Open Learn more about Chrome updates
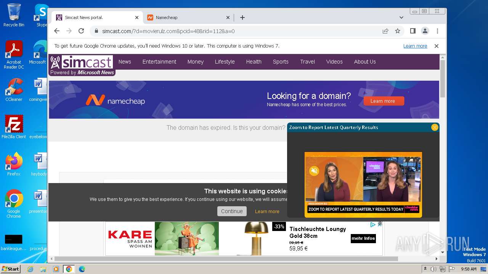Image resolution: width=488 pixels, height=274 pixels. point(415,46)
